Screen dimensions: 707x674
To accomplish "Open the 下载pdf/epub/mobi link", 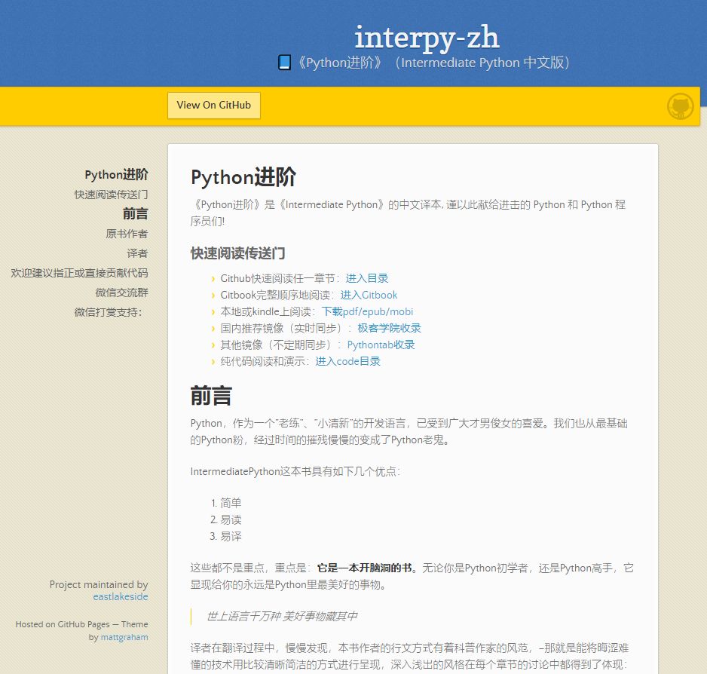I will 368,311.
